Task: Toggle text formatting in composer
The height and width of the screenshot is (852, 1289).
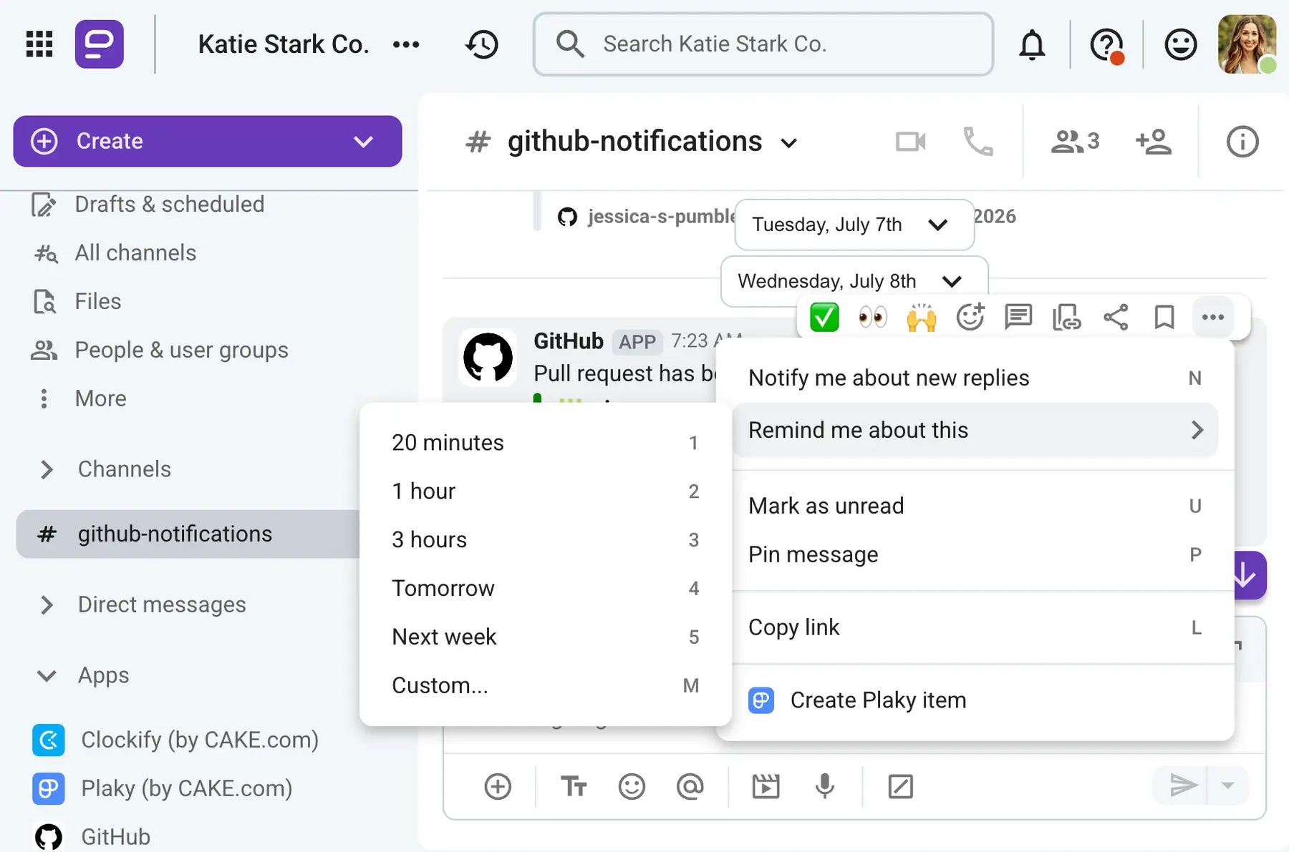Action: point(574,786)
